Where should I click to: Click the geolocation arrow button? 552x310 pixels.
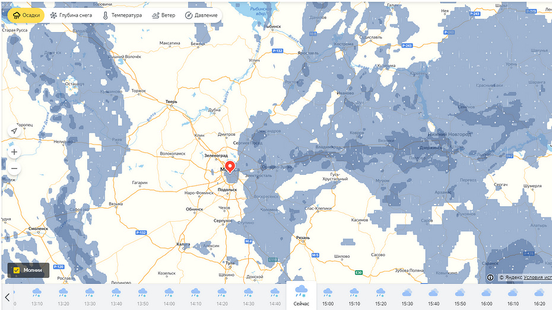click(x=14, y=131)
